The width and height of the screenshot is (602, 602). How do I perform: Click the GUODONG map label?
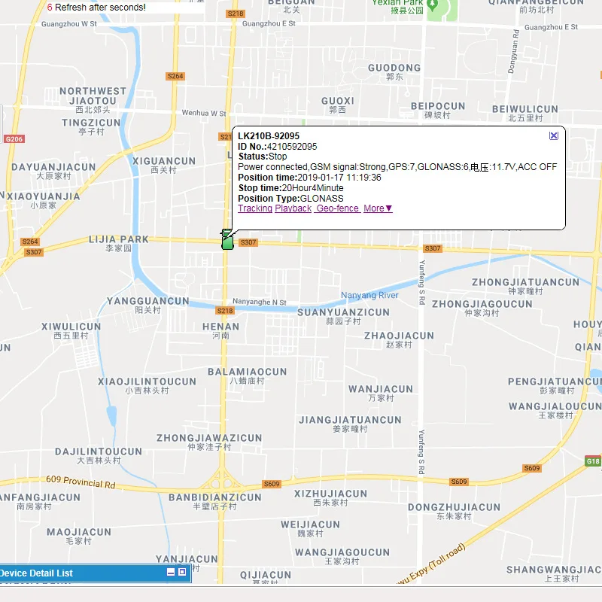(x=394, y=68)
